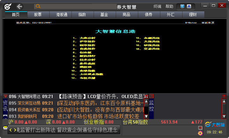
Task: Click news list scrollbar down arrow
Action: 146,116
